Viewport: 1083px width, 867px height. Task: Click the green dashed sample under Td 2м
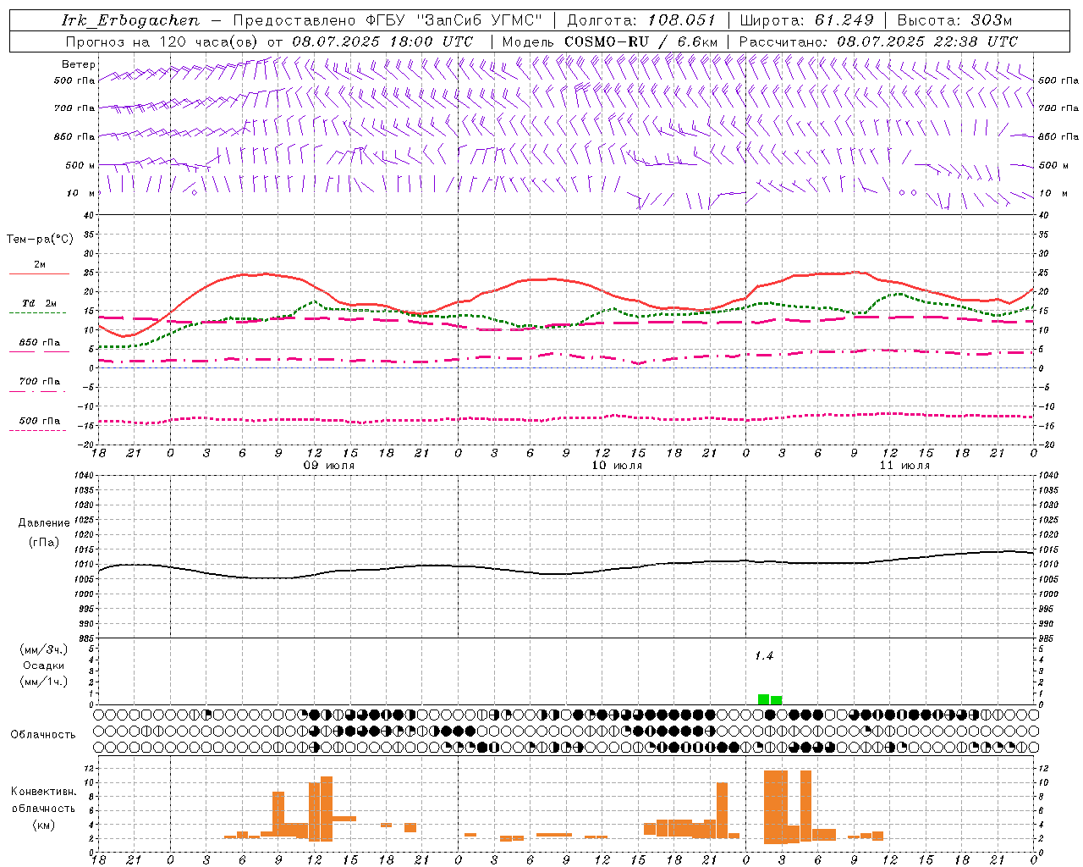coord(37,313)
